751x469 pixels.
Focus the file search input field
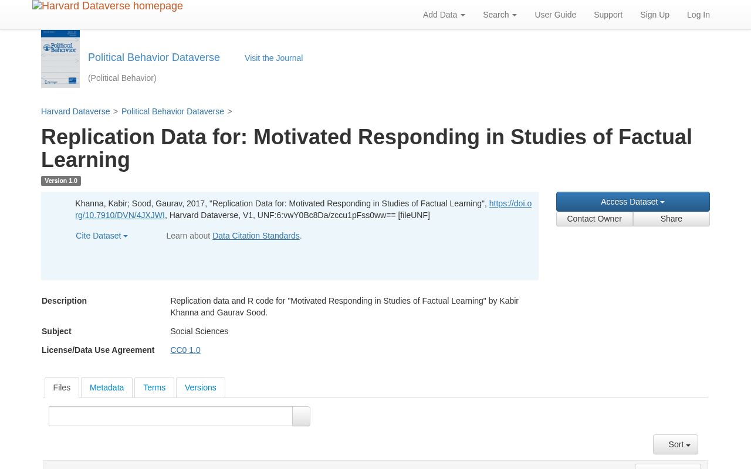[171, 416]
